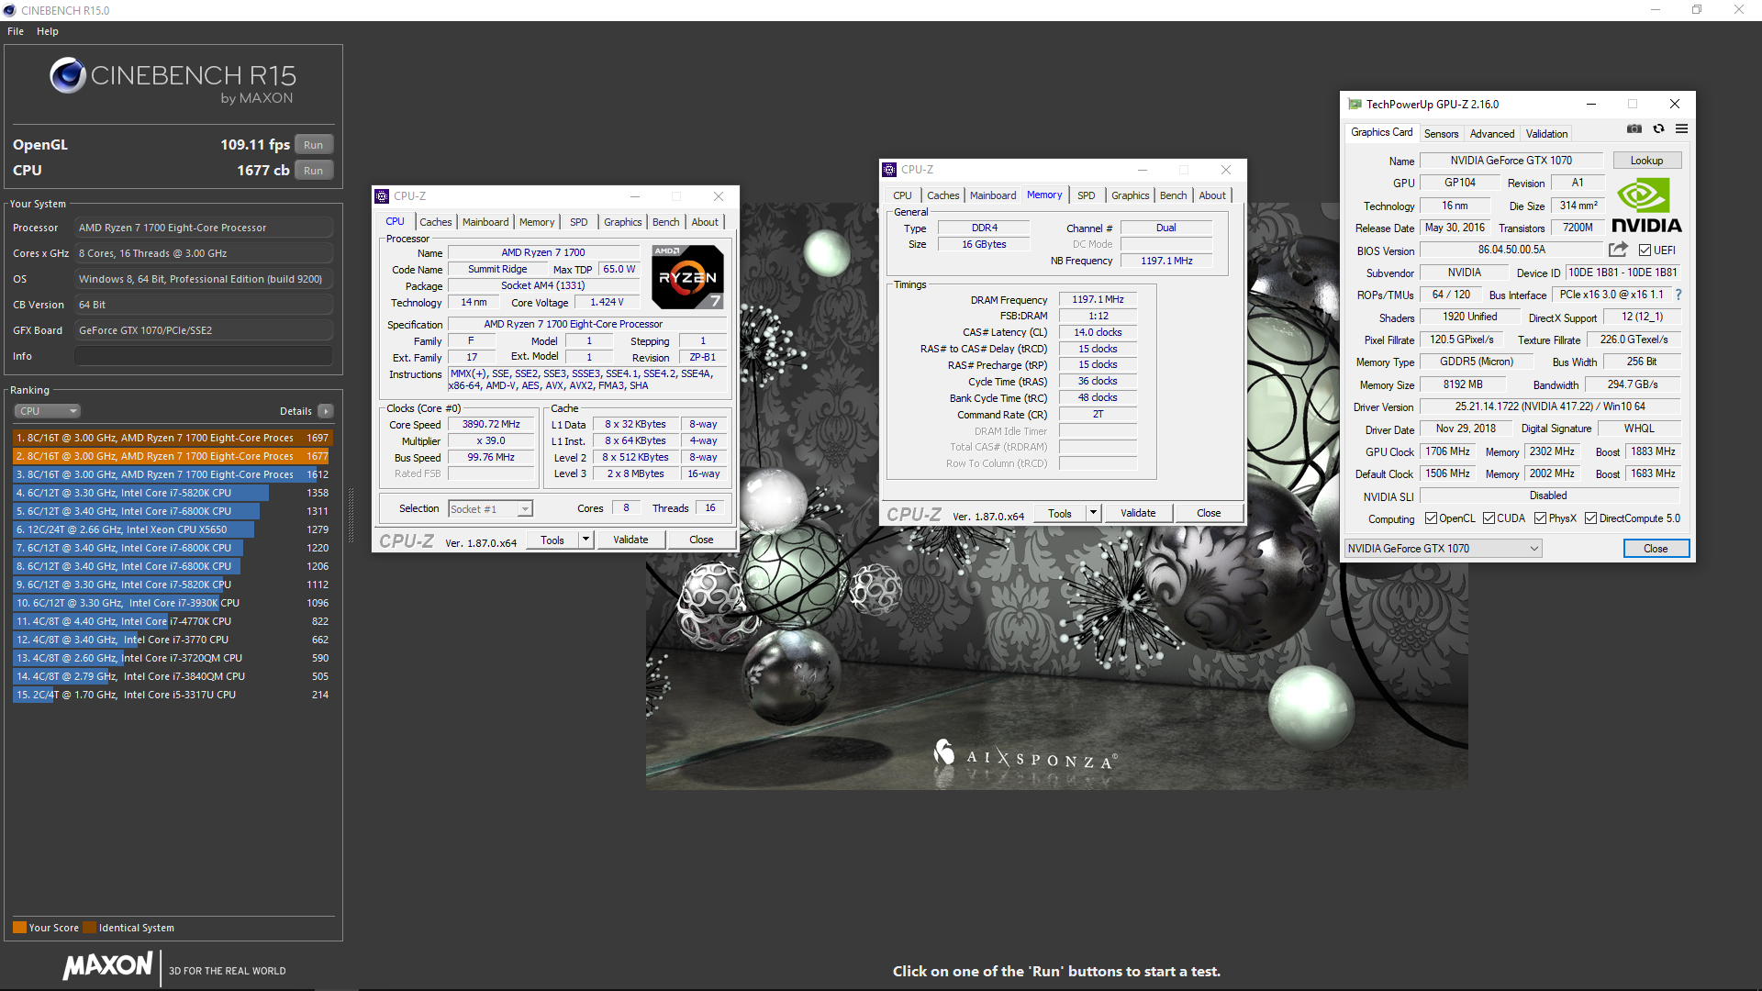Select ranking row Intel Core i5-3317U

coord(173,695)
